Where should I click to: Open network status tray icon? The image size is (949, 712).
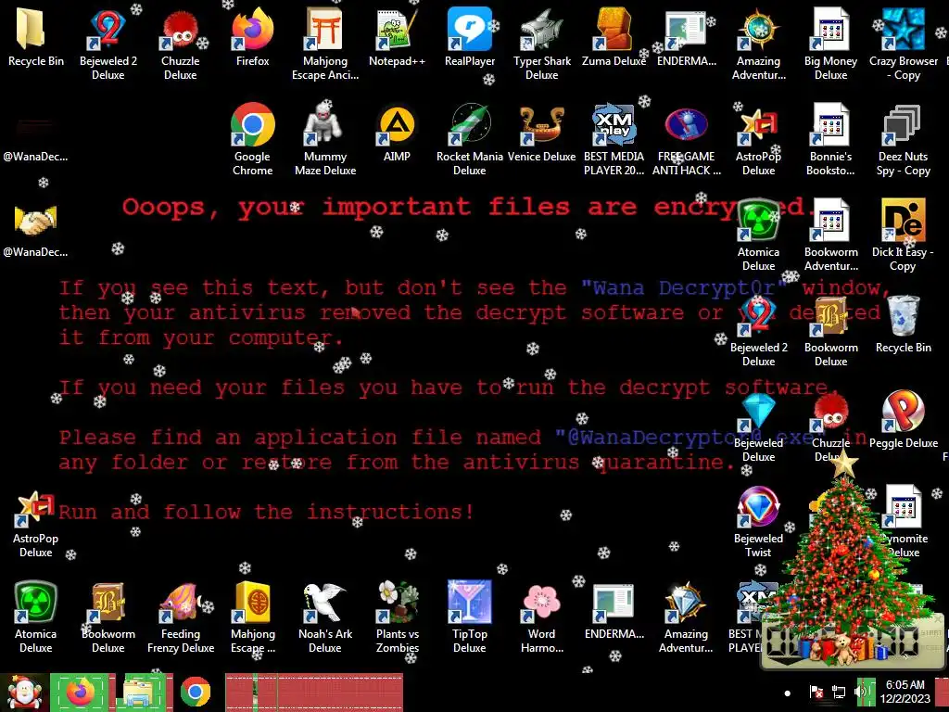click(839, 692)
